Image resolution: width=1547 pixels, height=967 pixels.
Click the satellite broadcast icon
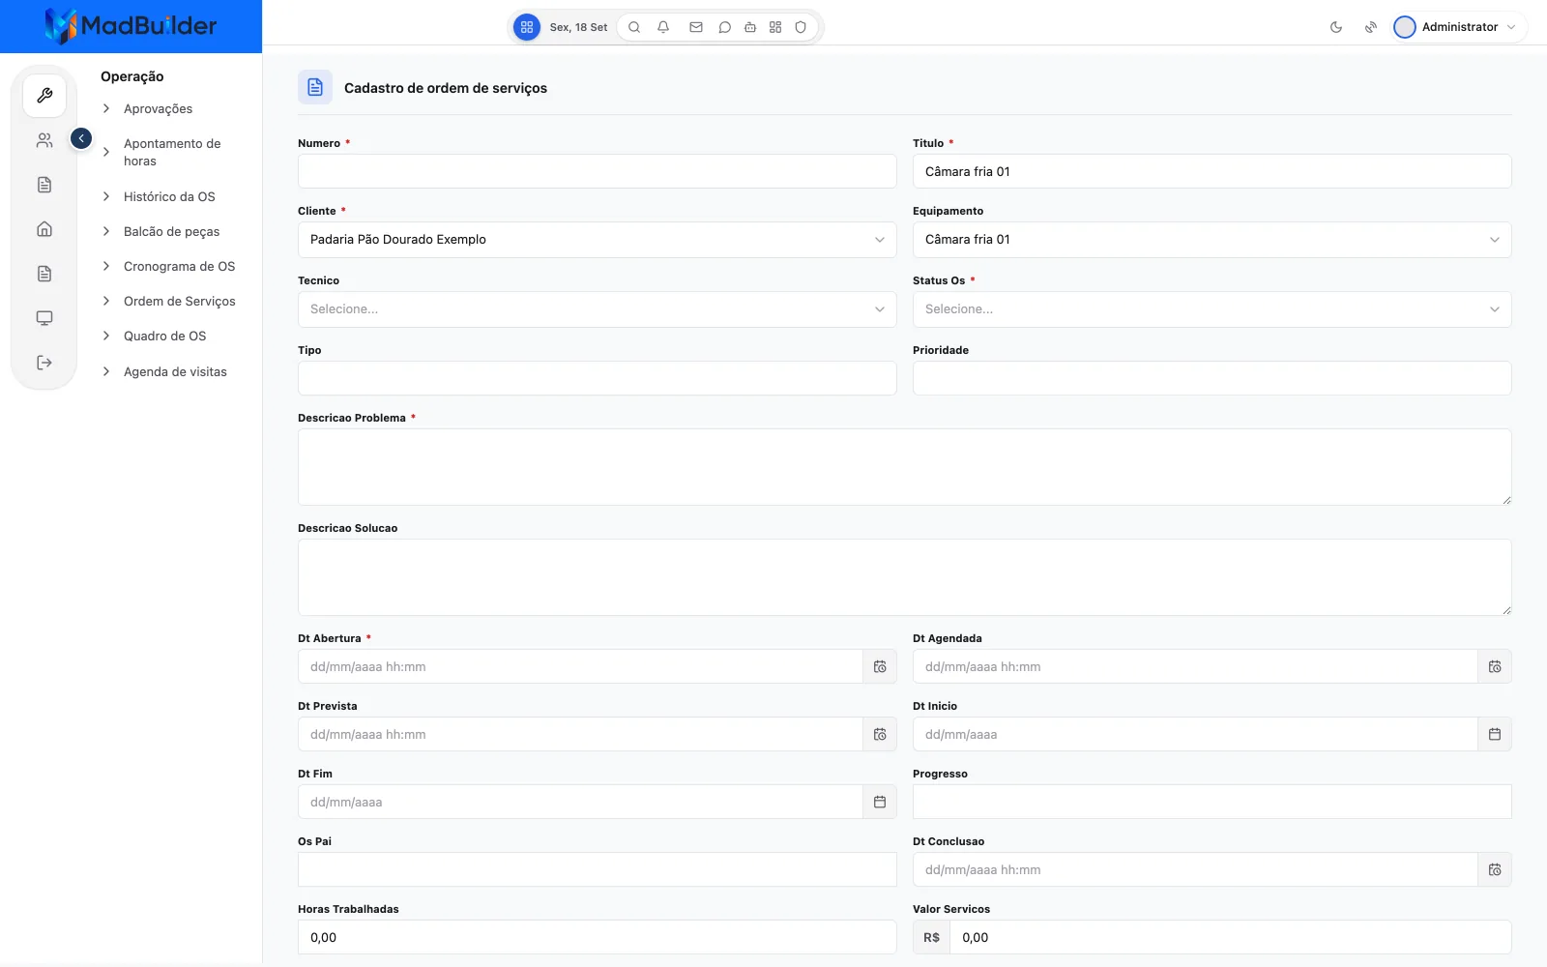1371,27
